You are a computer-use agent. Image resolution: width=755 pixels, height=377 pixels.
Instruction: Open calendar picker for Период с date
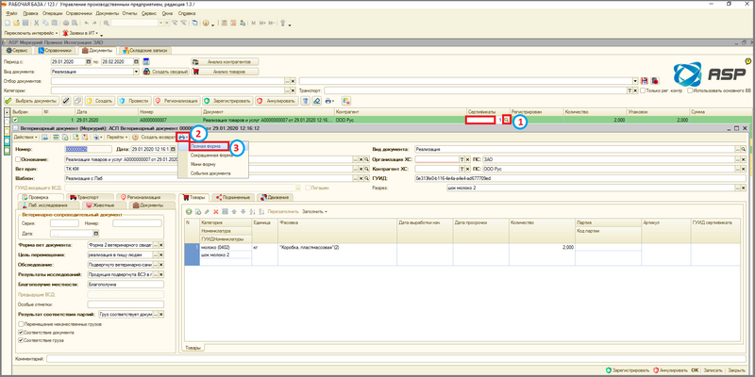pos(88,61)
